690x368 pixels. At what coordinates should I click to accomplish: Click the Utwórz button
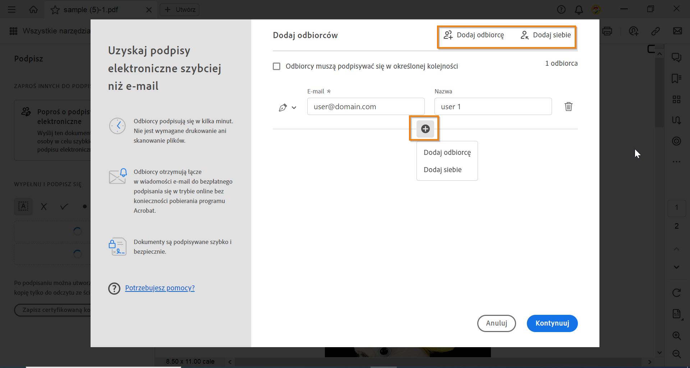180,10
